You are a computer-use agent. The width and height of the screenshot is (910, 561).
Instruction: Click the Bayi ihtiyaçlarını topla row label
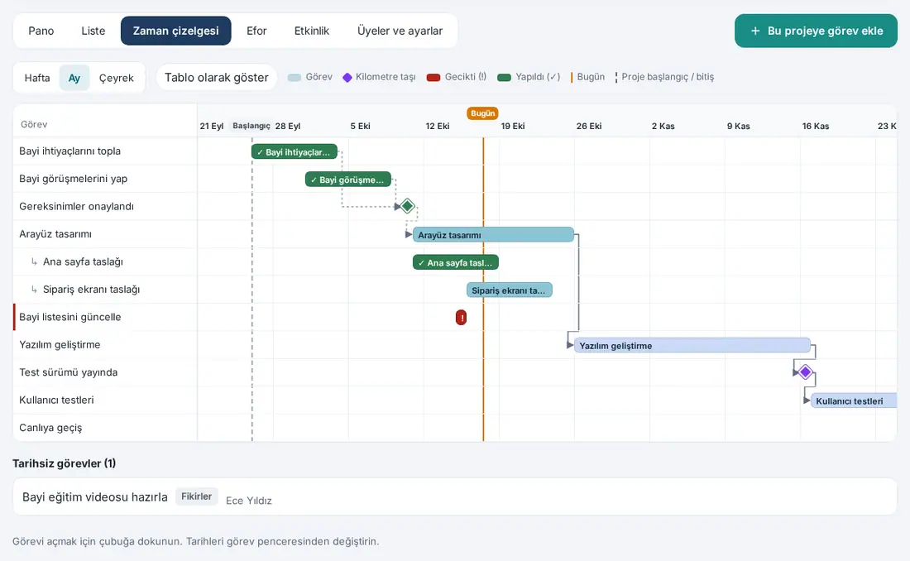(x=69, y=151)
